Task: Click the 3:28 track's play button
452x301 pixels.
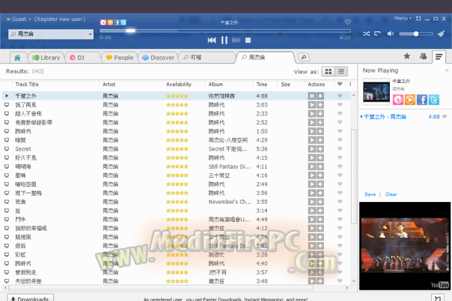Action: pyautogui.click(x=311, y=255)
